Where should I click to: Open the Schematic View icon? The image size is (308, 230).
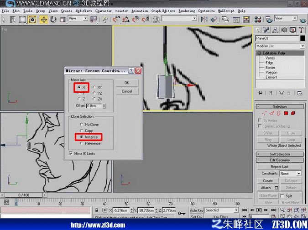[x=246, y=20]
